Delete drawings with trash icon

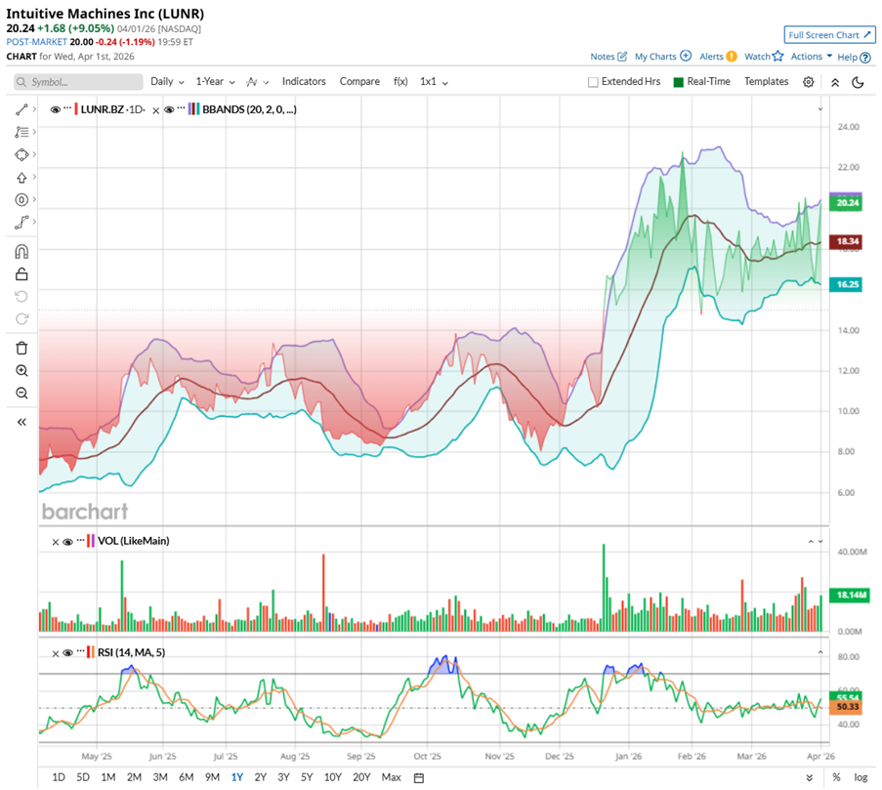[21, 348]
